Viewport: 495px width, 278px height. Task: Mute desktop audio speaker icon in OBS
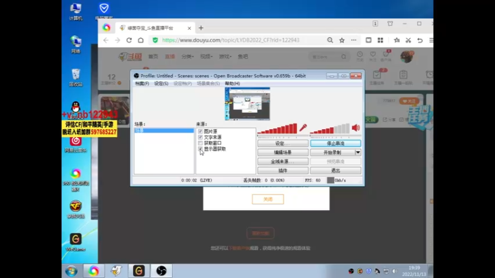click(356, 128)
